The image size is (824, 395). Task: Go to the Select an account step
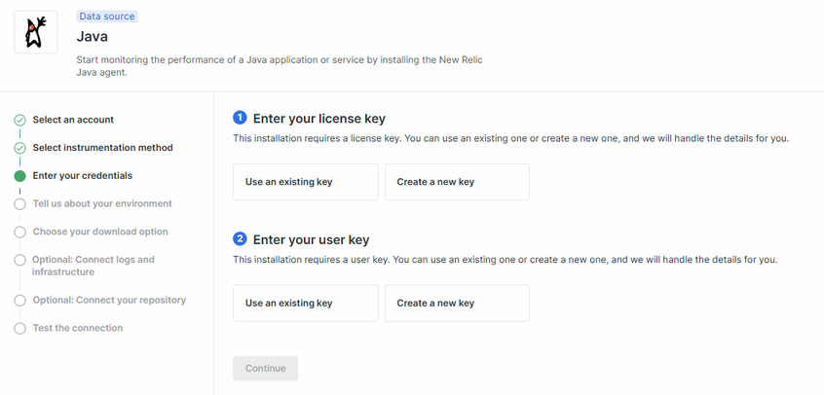tap(73, 120)
